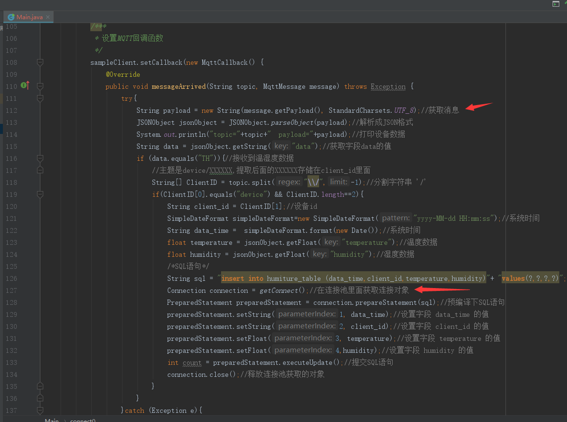Toggle the catch fold marker at line 137
567x422 pixels.
pos(40,410)
